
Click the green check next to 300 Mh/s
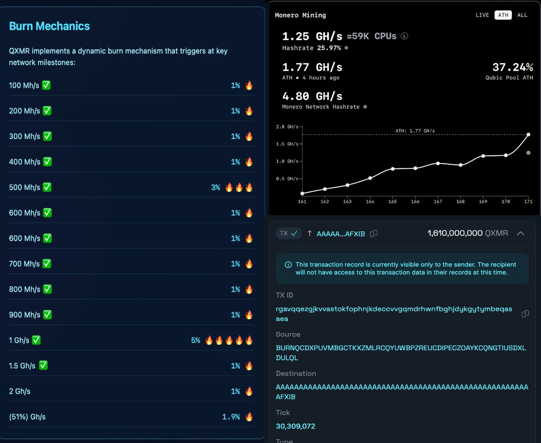click(47, 136)
